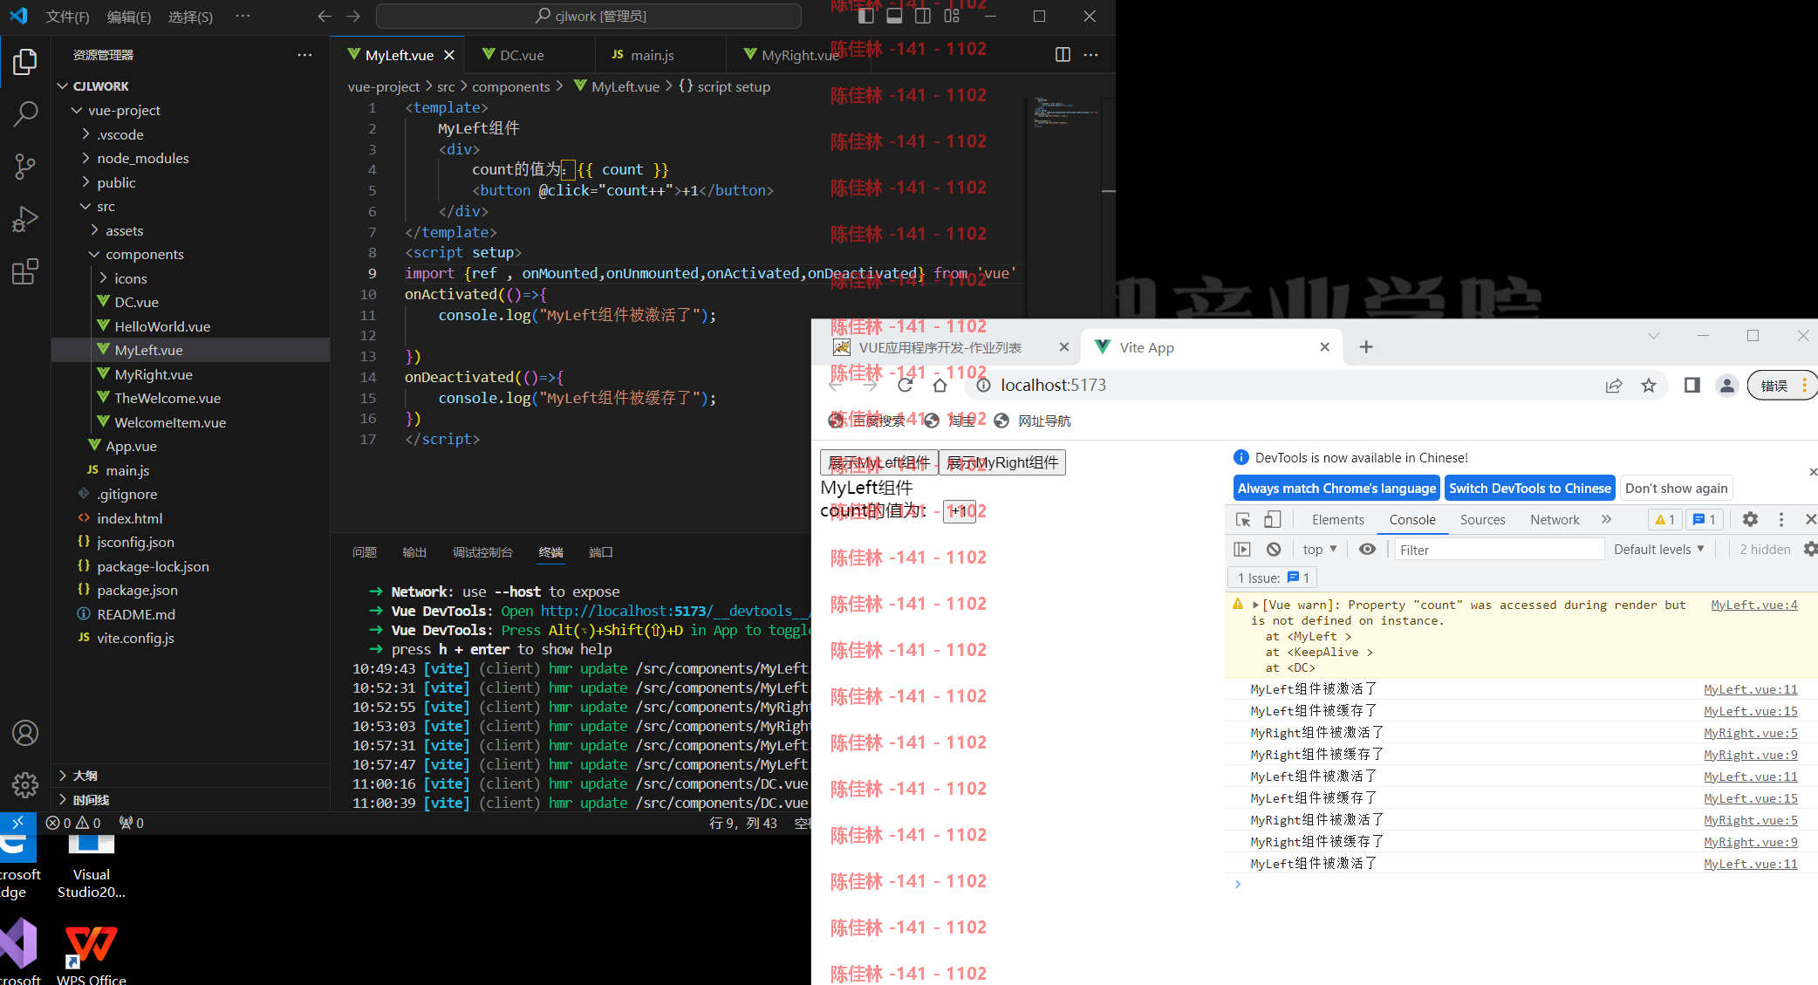Open MyRight.vue in file tree
This screenshot has height=985, width=1818.
coord(154,375)
